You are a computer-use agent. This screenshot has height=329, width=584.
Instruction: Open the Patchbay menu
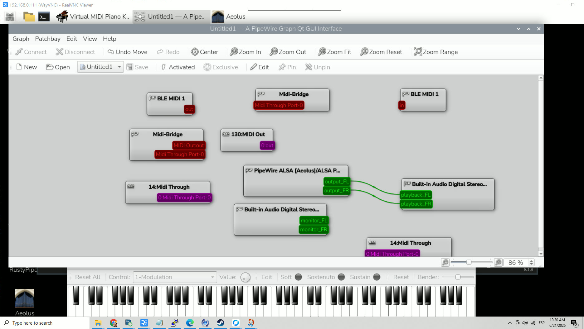click(48, 39)
